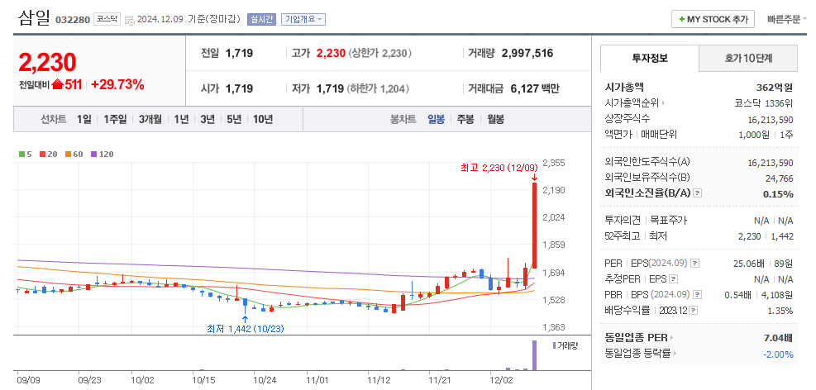Click the 52주최고 value 2,230
816x390 pixels.
click(749, 236)
